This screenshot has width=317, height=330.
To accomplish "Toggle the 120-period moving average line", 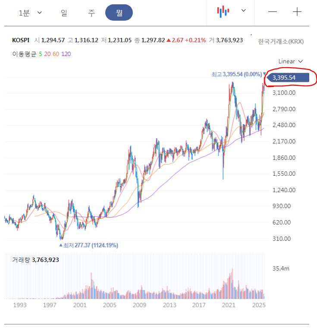I will tap(66, 54).
